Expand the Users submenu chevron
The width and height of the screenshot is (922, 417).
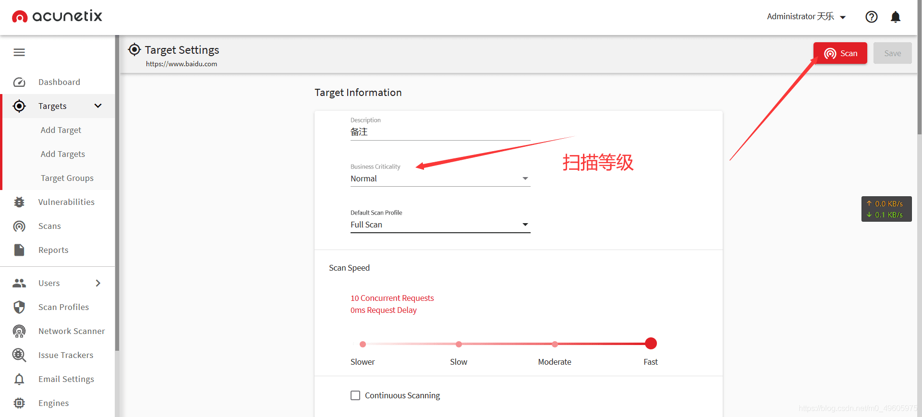[98, 283]
